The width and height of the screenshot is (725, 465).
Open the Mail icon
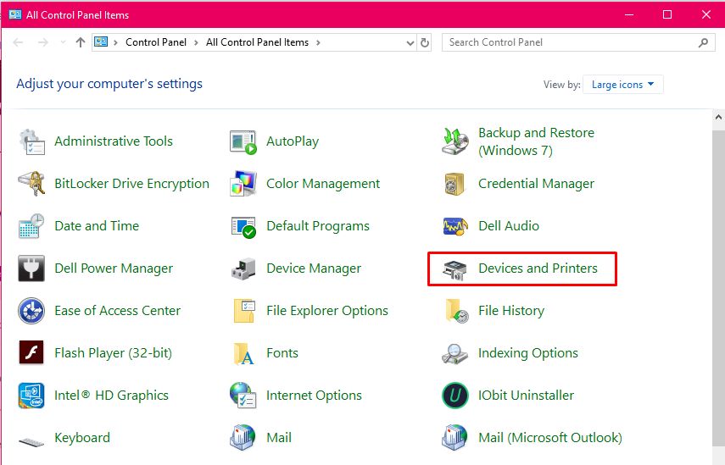click(x=243, y=437)
